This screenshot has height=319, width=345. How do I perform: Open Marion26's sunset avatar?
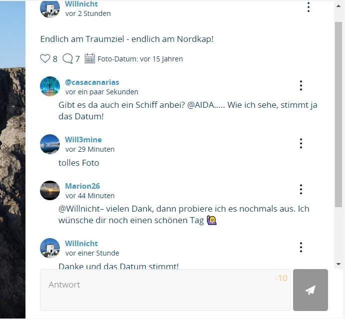tap(50, 190)
